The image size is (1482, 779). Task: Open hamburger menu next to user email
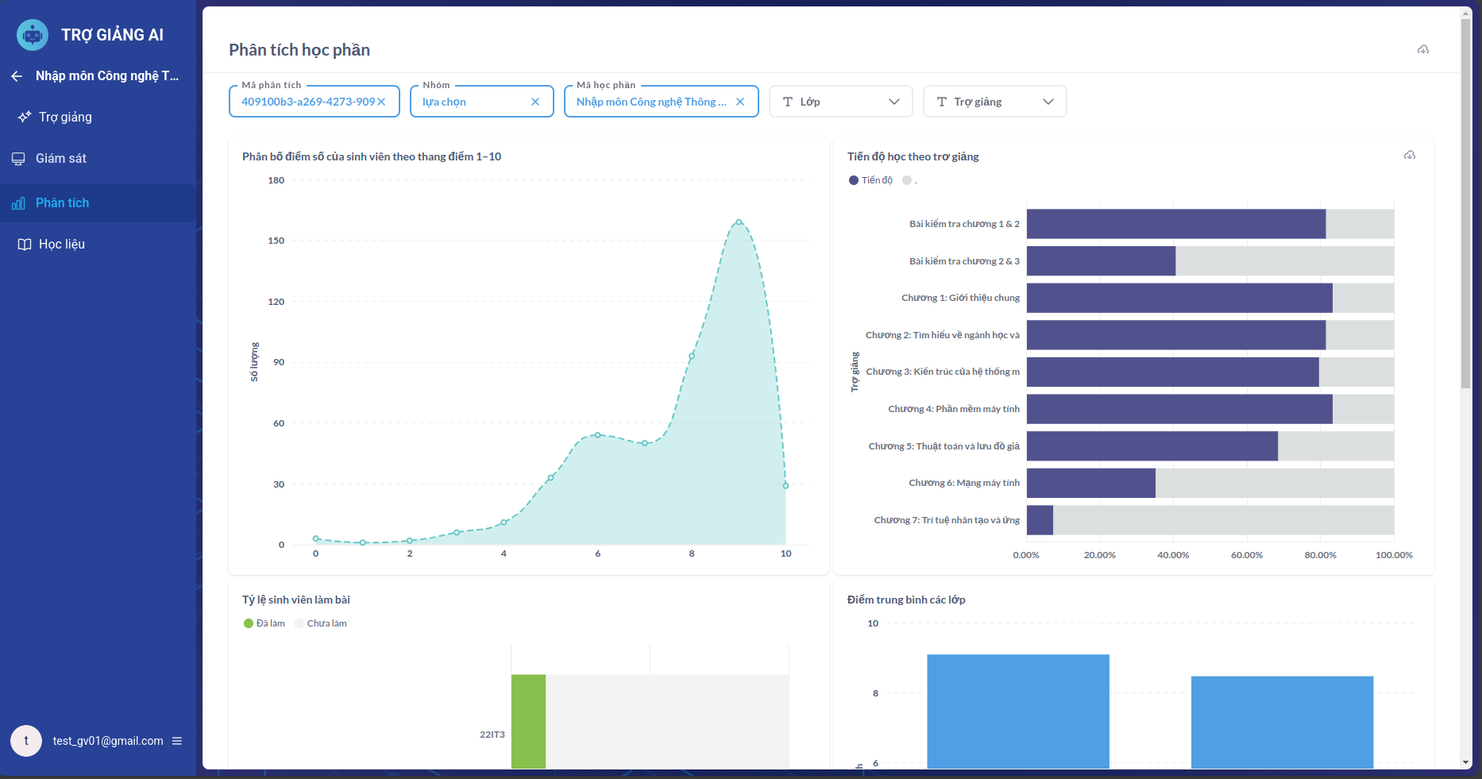pyautogui.click(x=177, y=741)
